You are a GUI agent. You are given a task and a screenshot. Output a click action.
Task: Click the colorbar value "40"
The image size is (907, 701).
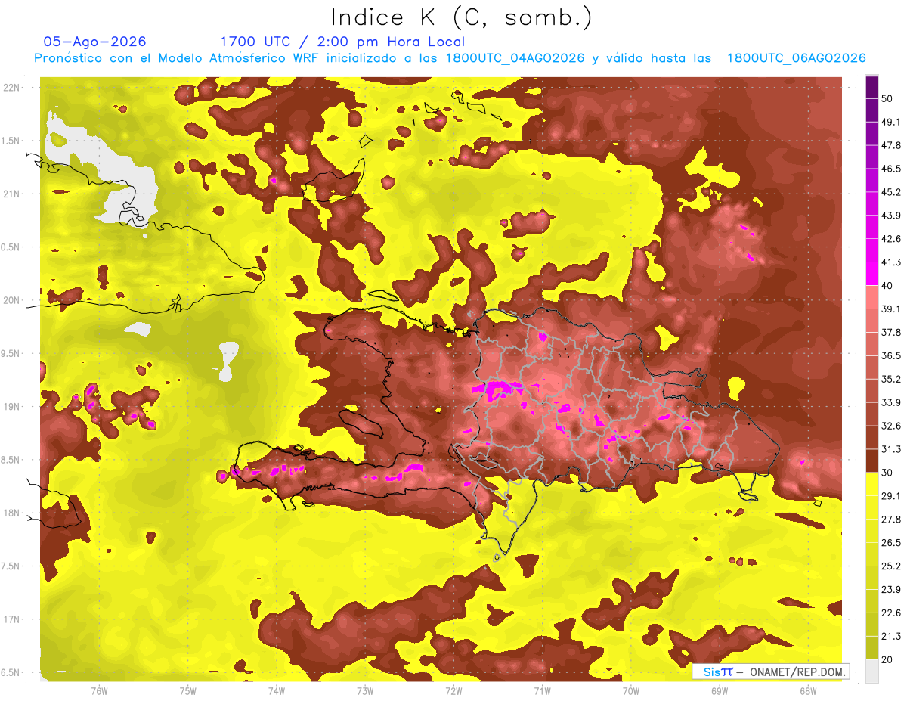tap(887, 285)
